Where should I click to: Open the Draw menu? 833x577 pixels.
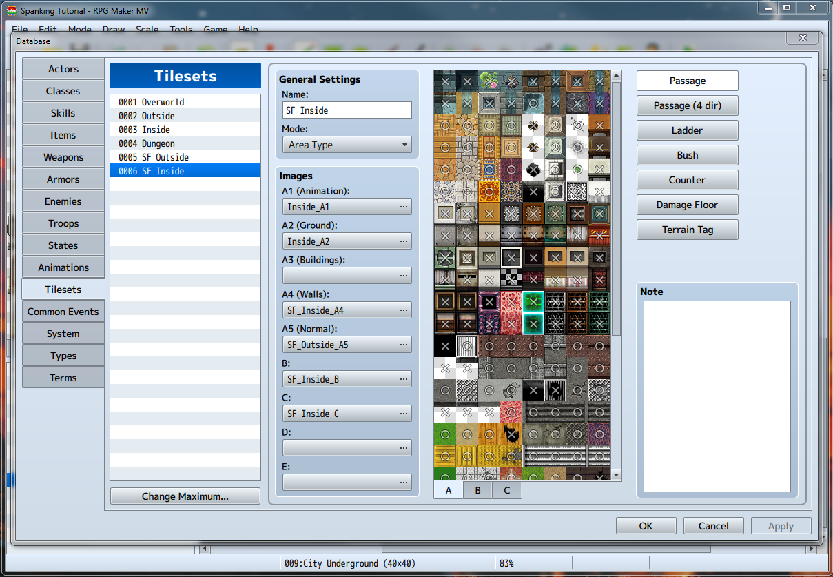(114, 30)
